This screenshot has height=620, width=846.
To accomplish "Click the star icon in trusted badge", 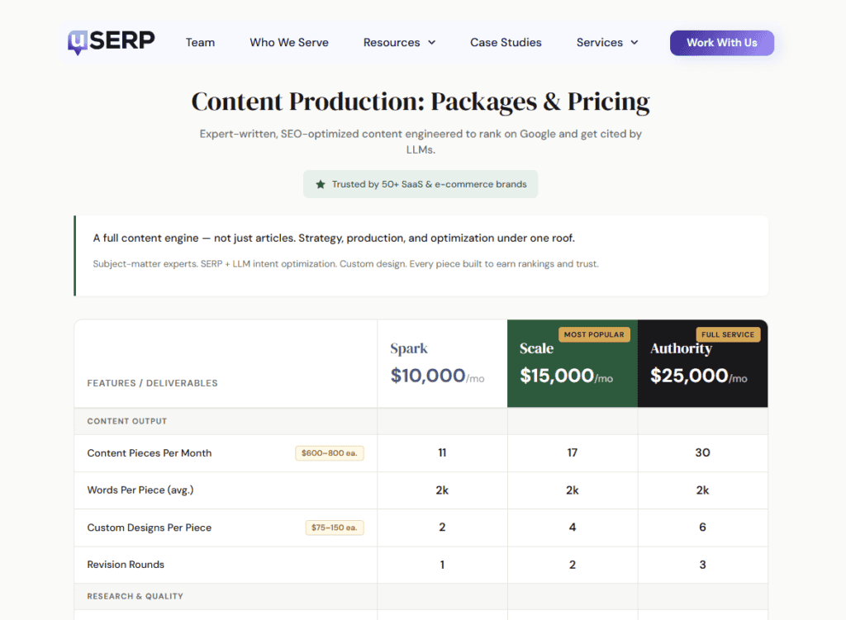I will (x=321, y=184).
